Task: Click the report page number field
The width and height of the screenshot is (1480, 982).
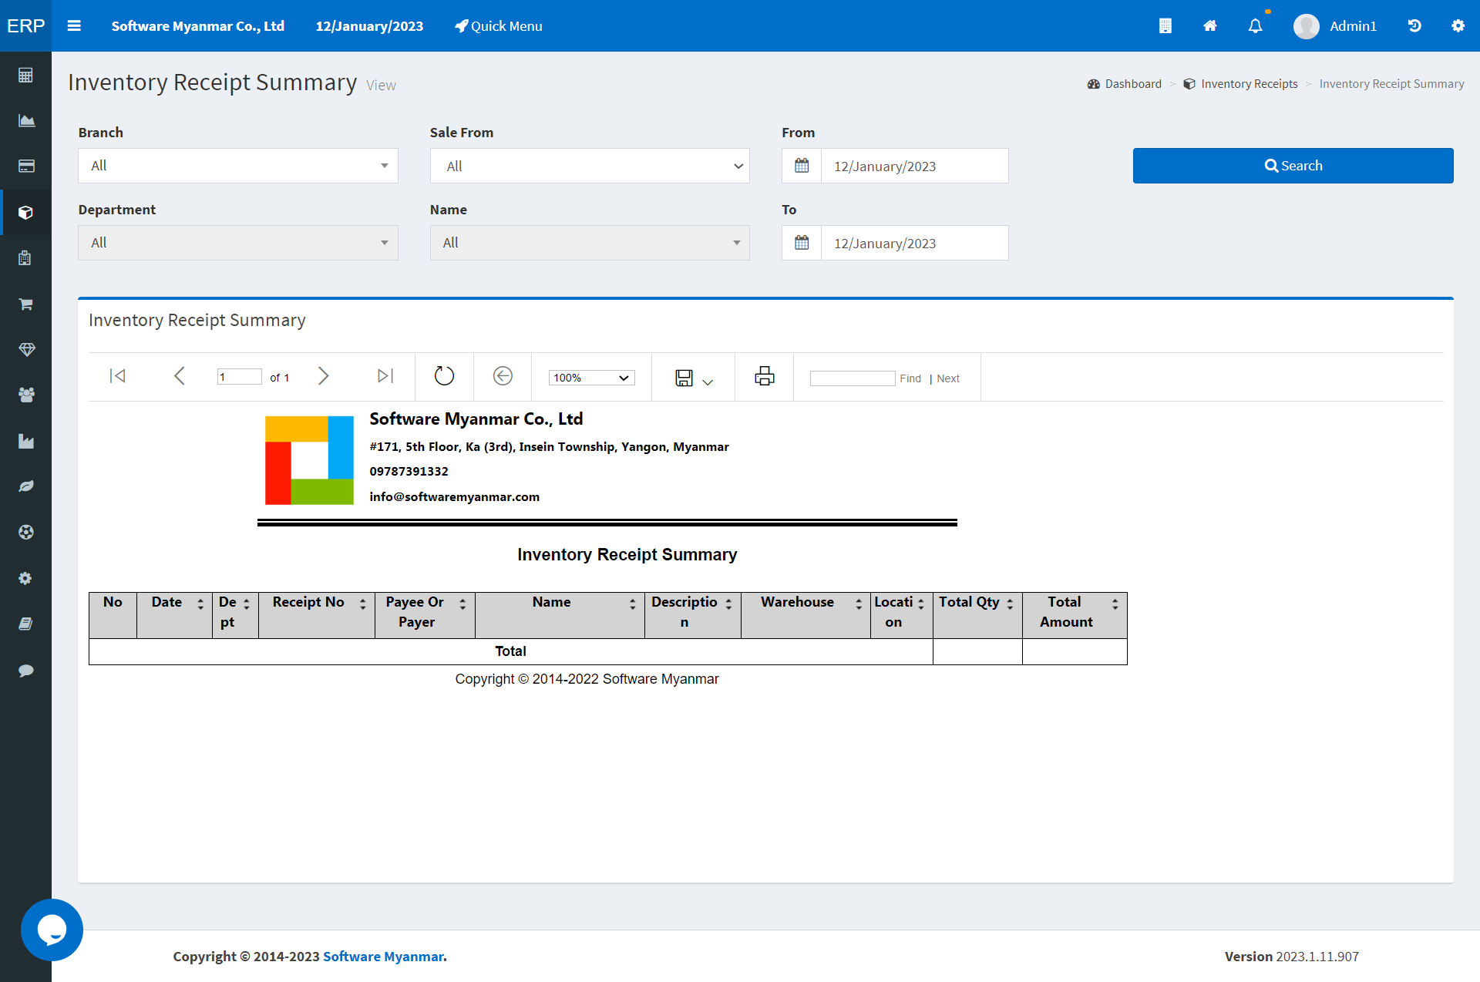Action: pyautogui.click(x=240, y=377)
